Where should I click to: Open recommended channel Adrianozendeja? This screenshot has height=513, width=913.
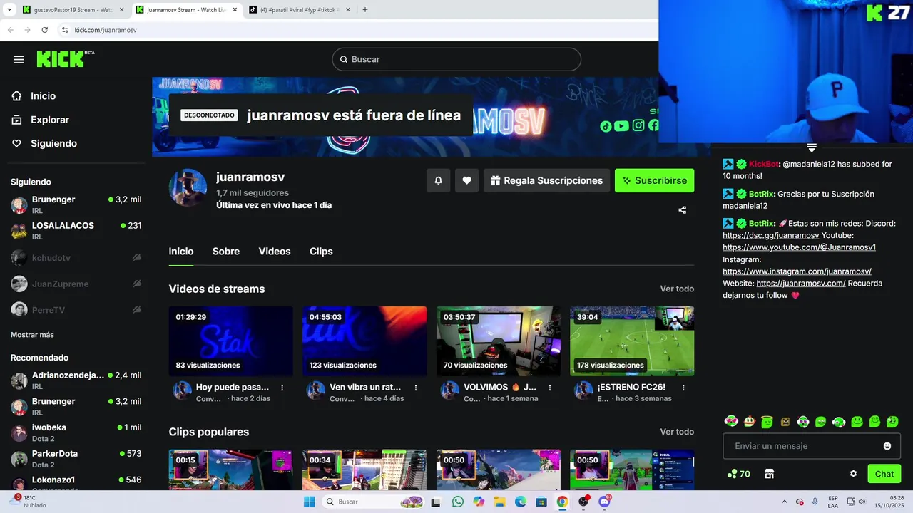(76, 380)
